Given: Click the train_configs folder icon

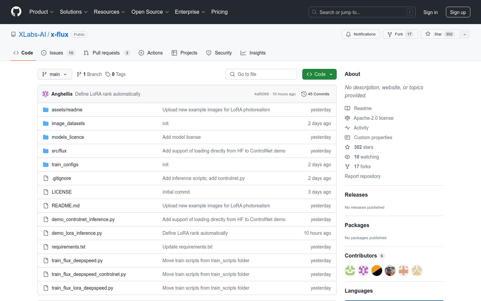Looking at the screenshot, I should 46,165.
